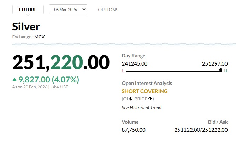This screenshot has width=236, height=147.
Task: Expand the 05 Mar, 2026 expiry dropdown
Action: click(x=68, y=10)
